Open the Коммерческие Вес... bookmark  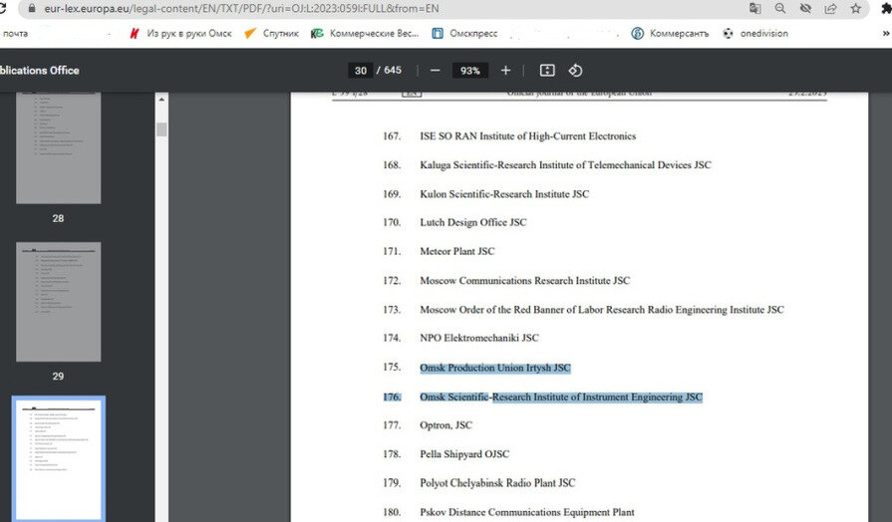pos(365,34)
